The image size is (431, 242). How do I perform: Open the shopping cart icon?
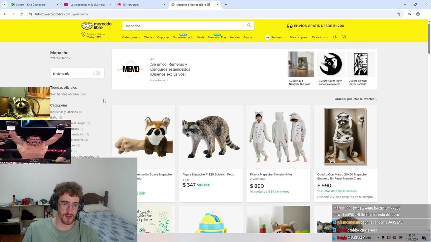click(x=344, y=37)
